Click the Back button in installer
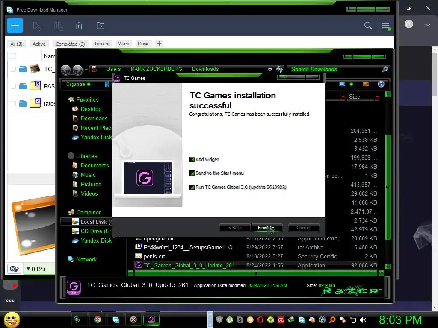 (x=235, y=228)
